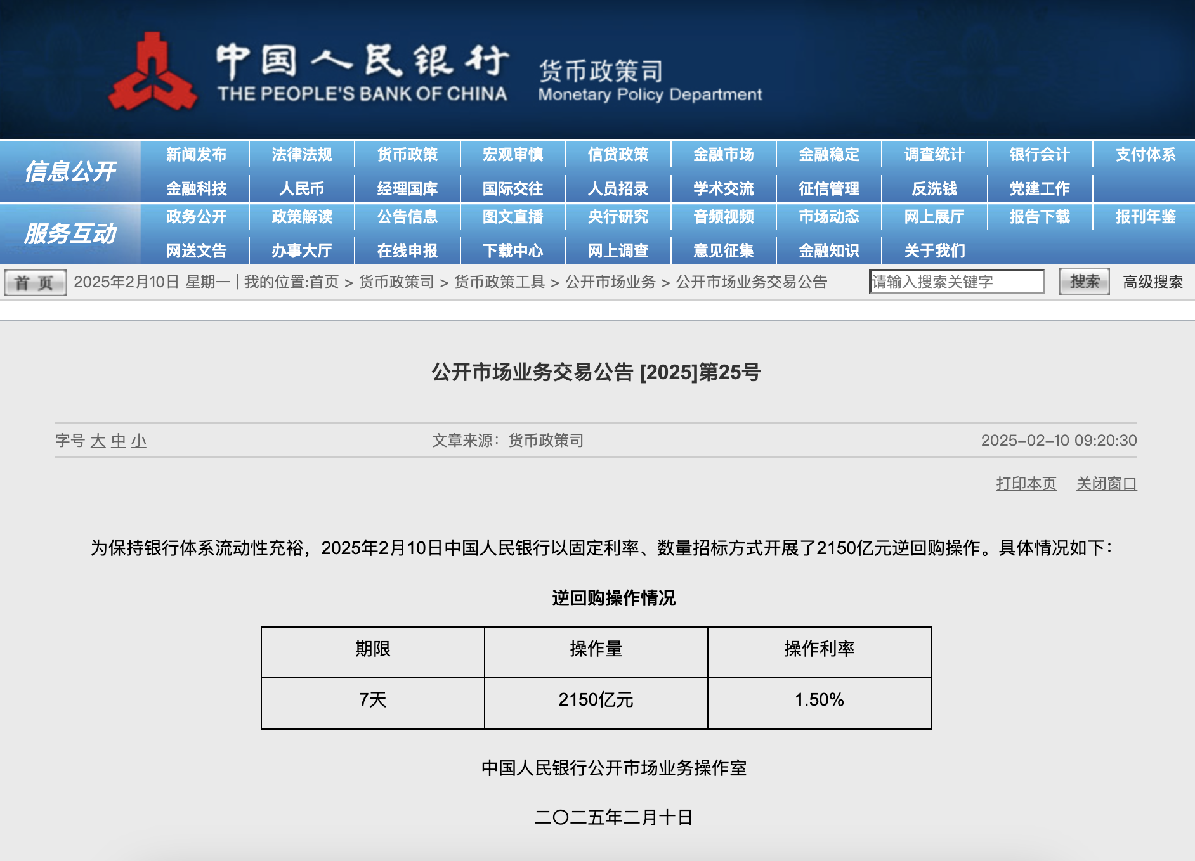Image resolution: width=1195 pixels, height=861 pixels.
Task: Open the 货币政策 menu item
Action: point(407,155)
